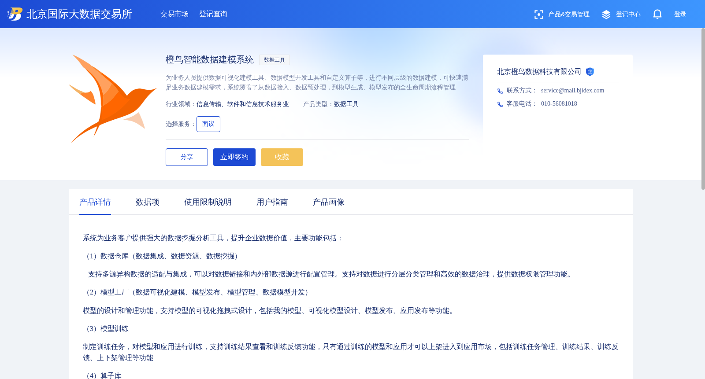705x379 pixels.
Task: Click the heading （4）算子库
Action: click(102, 375)
